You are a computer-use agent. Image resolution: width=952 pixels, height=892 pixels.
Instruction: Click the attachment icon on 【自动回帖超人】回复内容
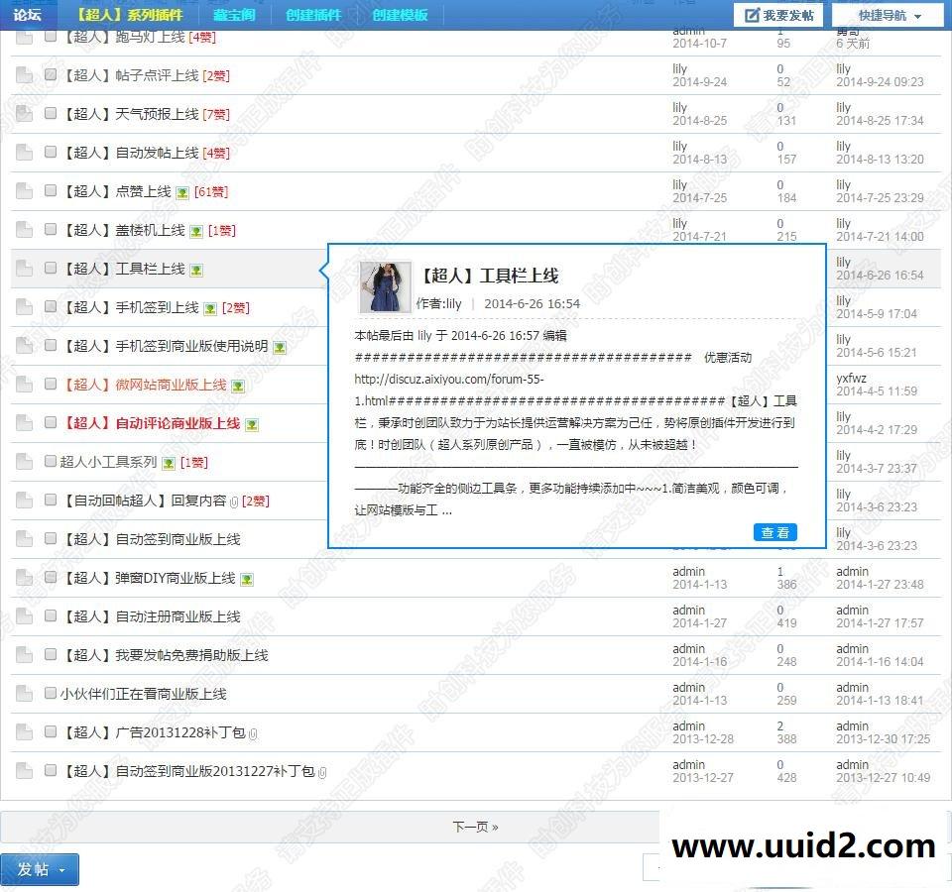pos(235,500)
